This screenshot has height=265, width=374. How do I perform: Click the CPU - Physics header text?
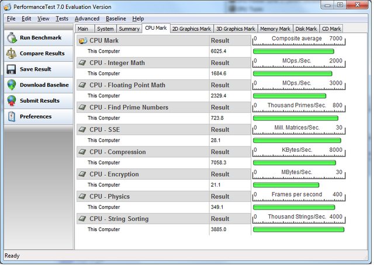[110, 197]
